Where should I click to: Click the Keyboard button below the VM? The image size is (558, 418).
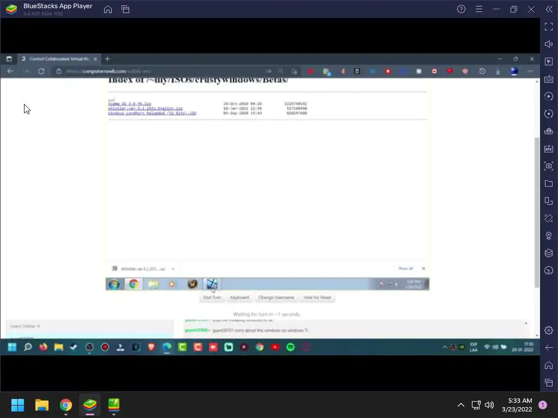(240, 298)
